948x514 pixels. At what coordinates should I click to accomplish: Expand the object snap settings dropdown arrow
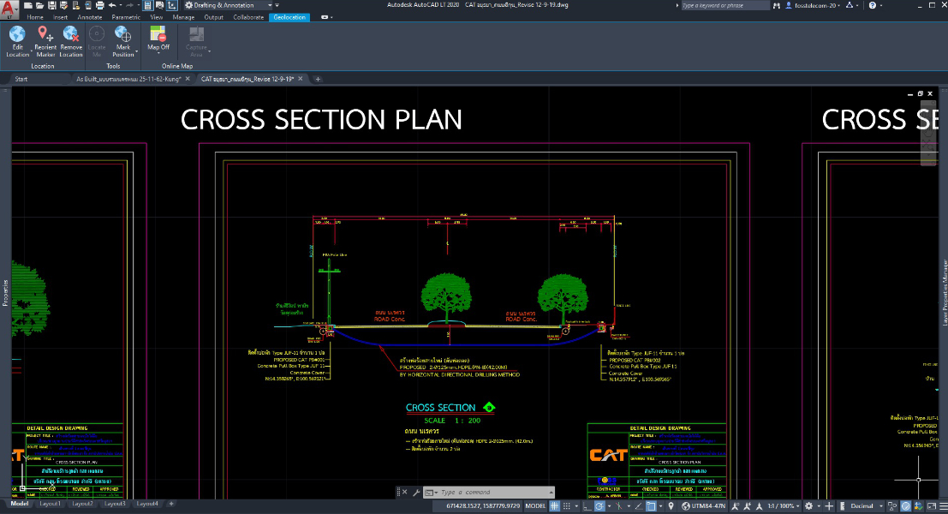pyautogui.click(x=661, y=506)
